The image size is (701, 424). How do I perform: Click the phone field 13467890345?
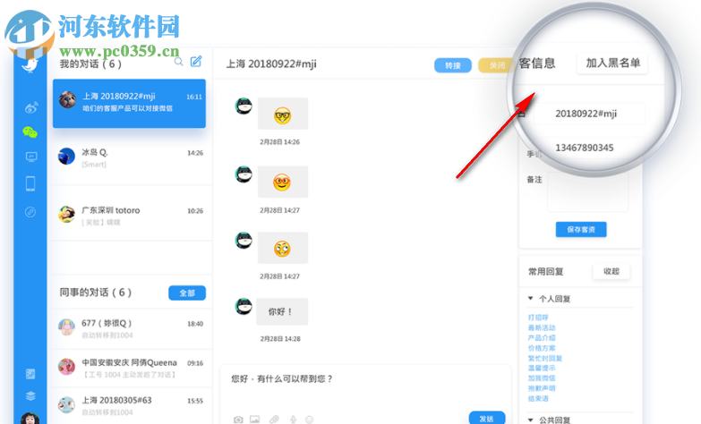point(590,148)
